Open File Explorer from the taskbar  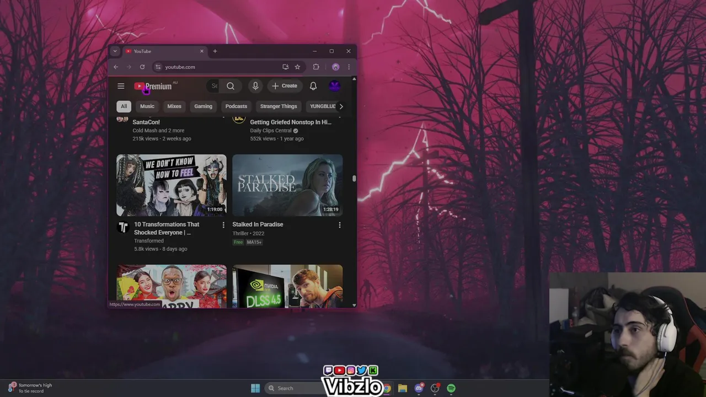click(403, 388)
